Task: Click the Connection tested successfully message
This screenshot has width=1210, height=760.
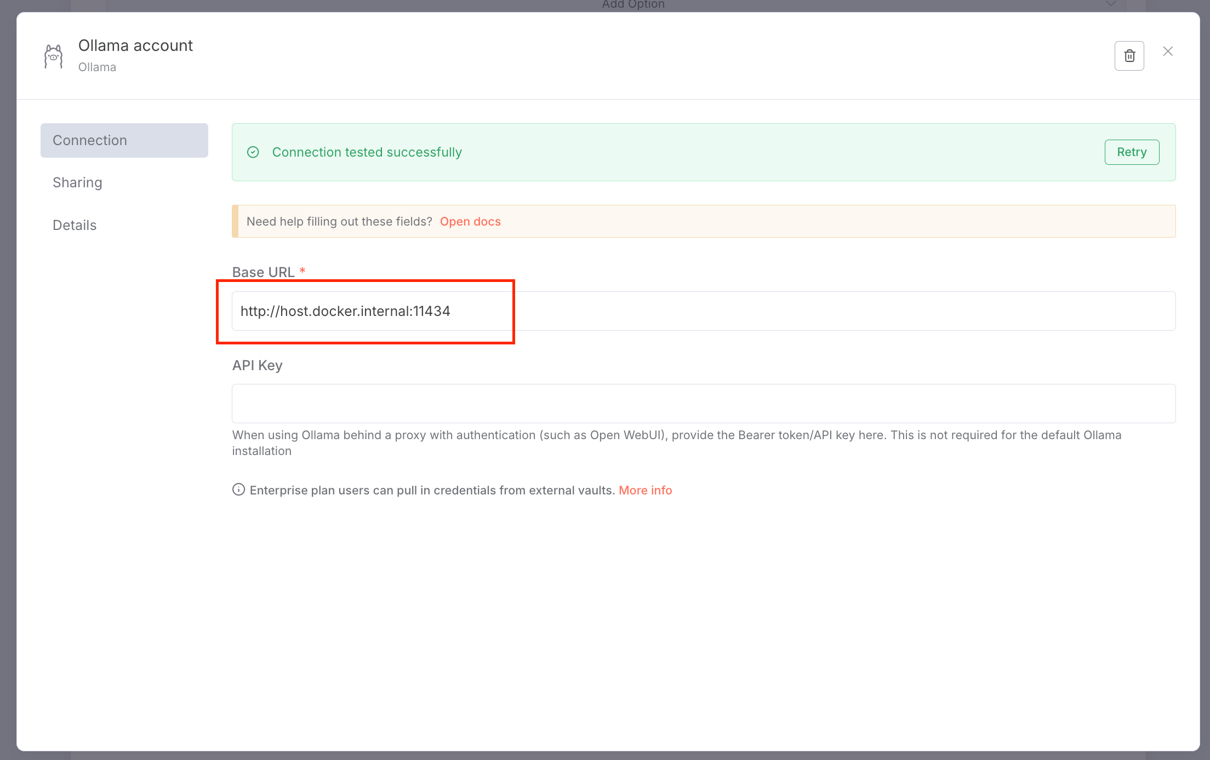Action: tap(367, 152)
